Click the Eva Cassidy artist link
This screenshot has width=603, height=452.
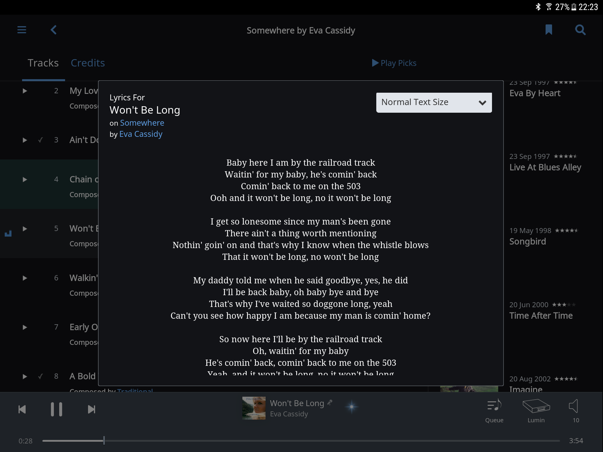pos(140,134)
